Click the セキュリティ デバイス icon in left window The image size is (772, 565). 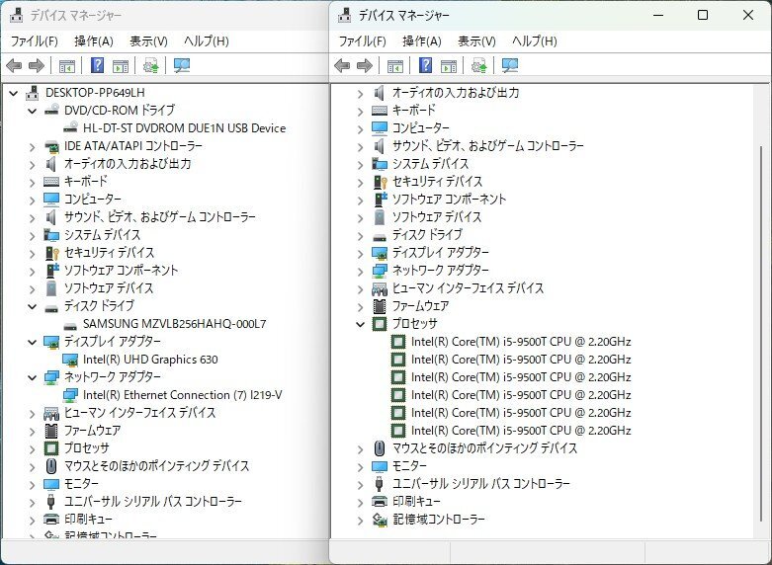click(x=51, y=253)
